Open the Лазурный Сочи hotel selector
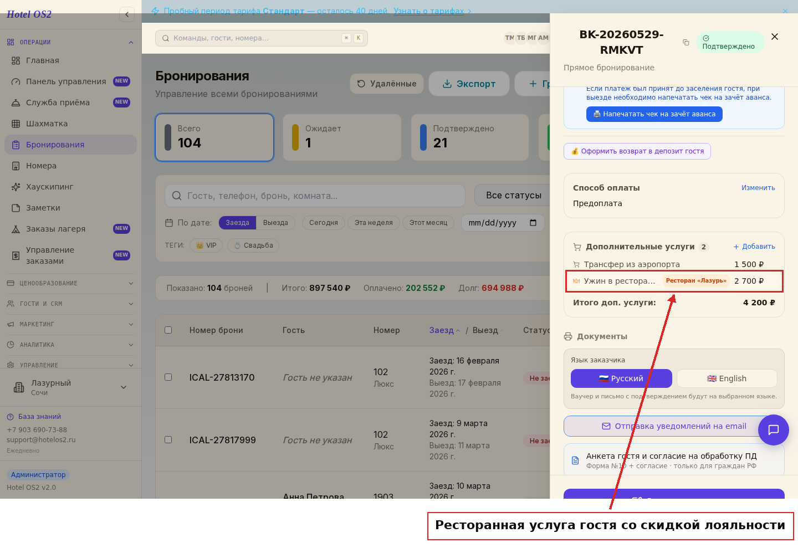Image resolution: width=798 pixels, height=553 pixels. [70, 387]
